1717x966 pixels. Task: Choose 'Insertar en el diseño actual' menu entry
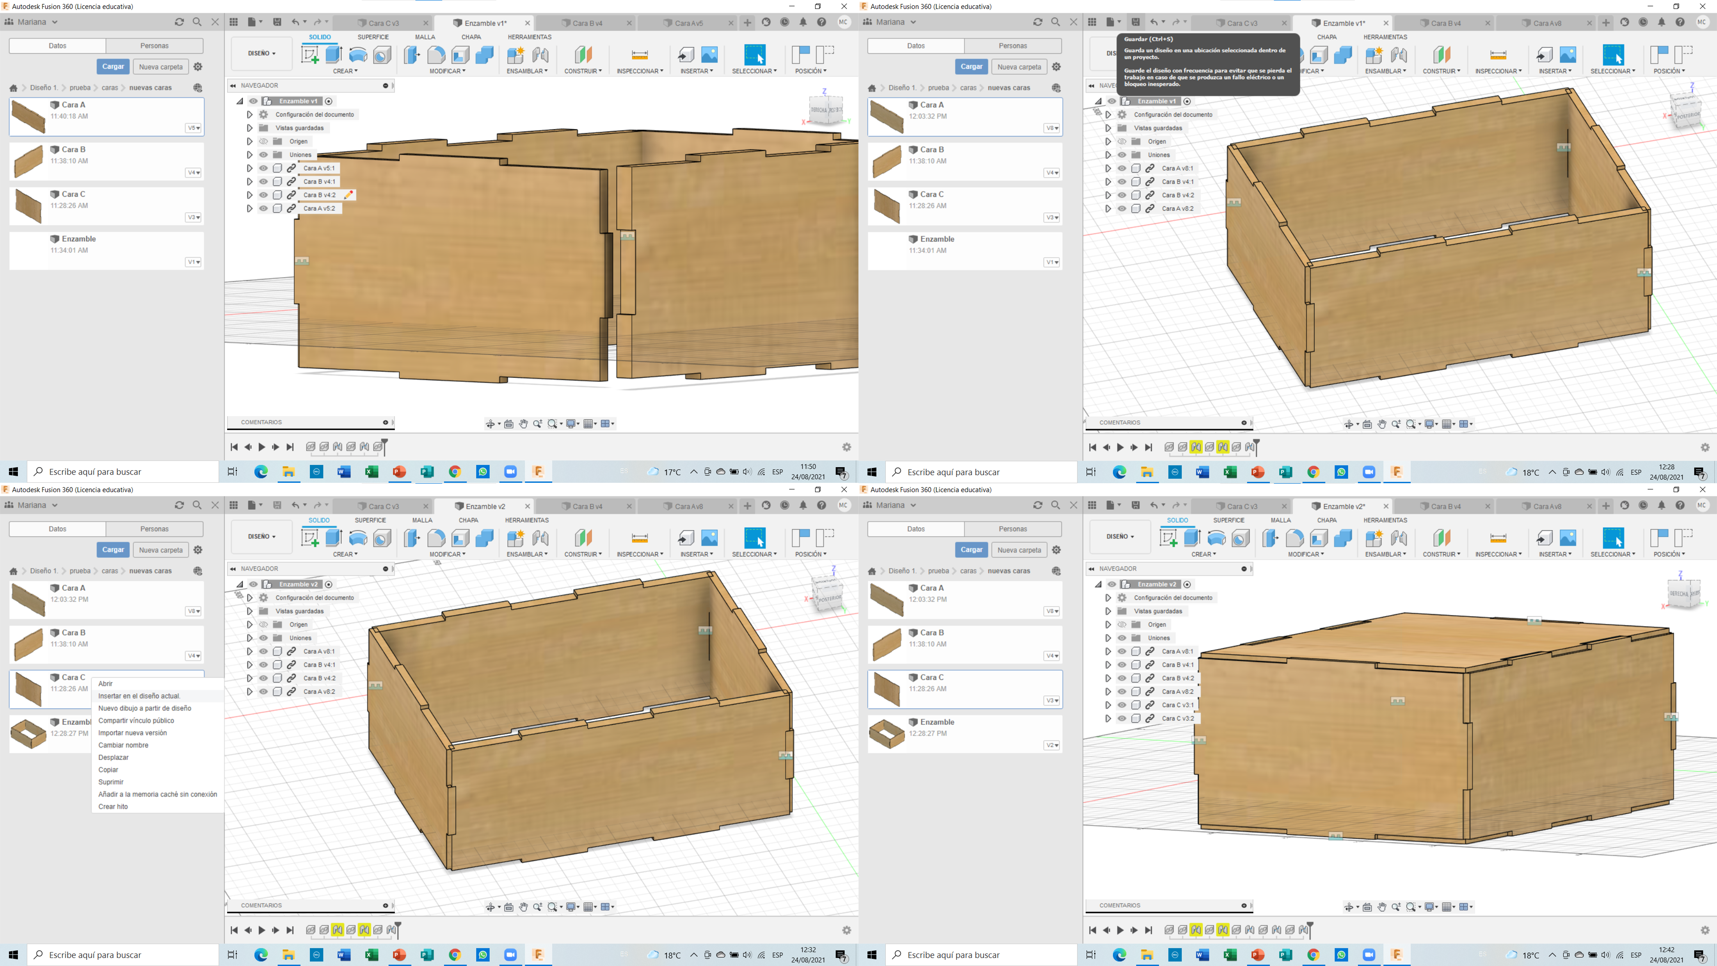[x=139, y=696]
